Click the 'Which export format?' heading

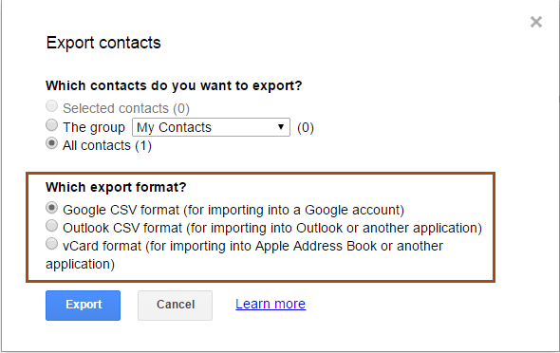click(x=116, y=187)
